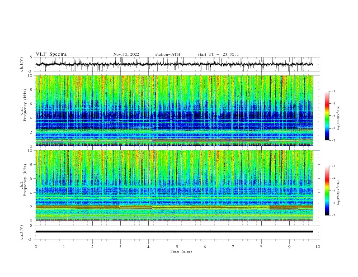Select the date label "Nov.30, 2022"

(x=126, y=54)
